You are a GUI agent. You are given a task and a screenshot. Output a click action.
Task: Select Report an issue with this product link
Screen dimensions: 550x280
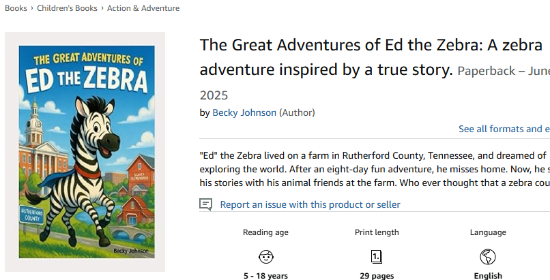point(310,204)
